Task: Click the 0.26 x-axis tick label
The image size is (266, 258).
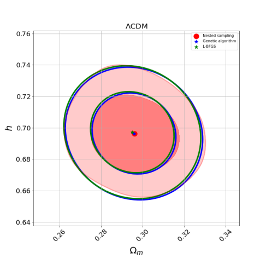Action: point(59,236)
